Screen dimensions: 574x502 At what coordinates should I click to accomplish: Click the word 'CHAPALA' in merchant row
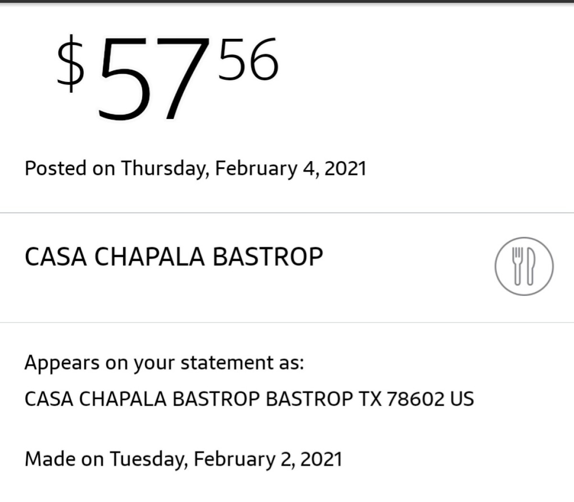coord(149,257)
